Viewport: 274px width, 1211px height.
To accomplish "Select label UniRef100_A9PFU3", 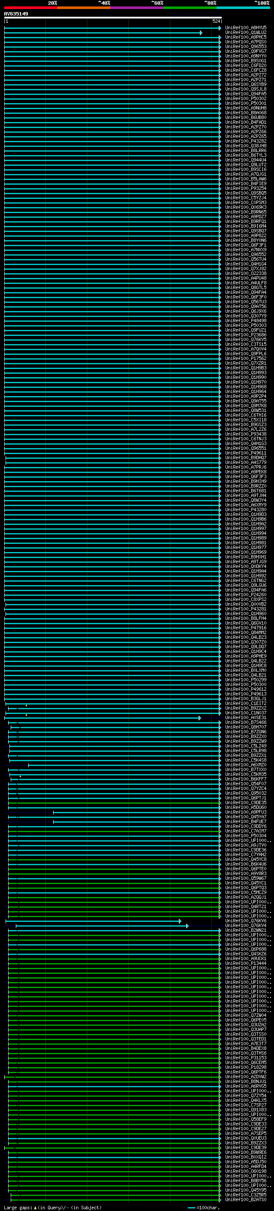I will pos(246,812).
